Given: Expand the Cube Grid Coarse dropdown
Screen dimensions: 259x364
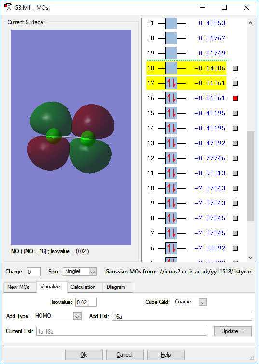Looking at the screenshot, I should coord(190,302).
